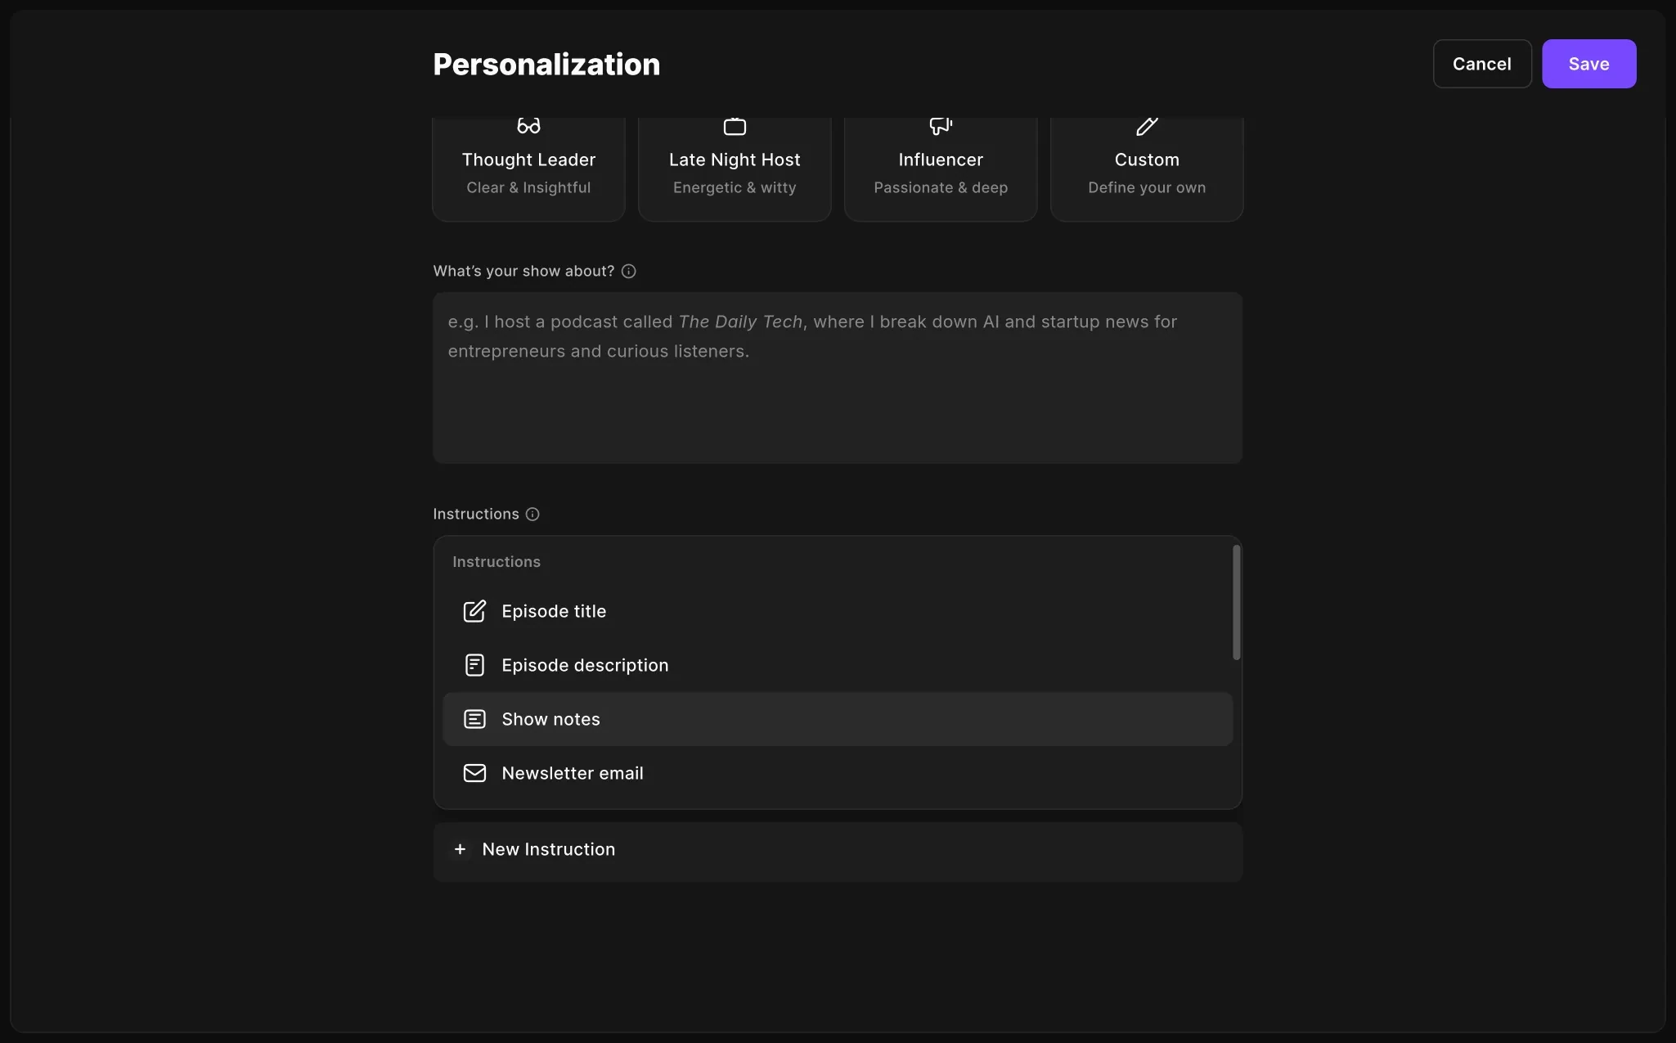Image resolution: width=1676 pixels, height=1043 pixels.
Task: Cancel the personalization changes
Action: point(1482,64)
